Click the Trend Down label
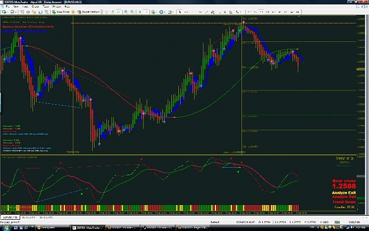 [344, 202]
